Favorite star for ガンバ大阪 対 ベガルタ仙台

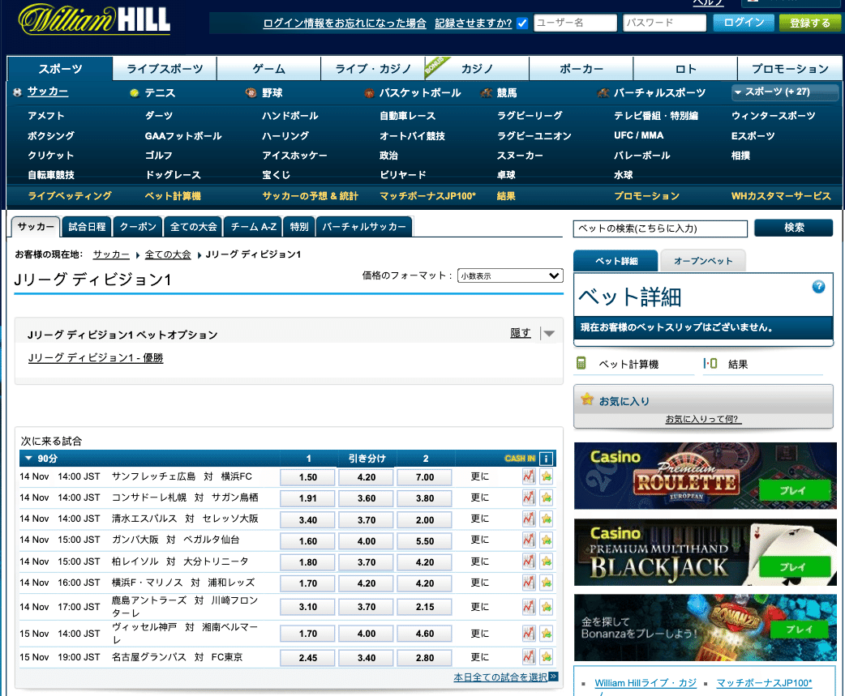pos(547,540)
